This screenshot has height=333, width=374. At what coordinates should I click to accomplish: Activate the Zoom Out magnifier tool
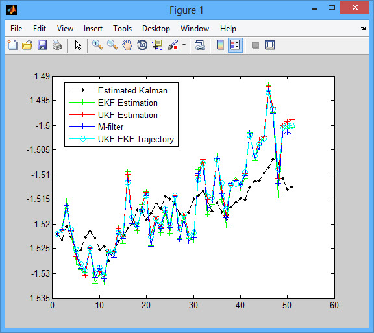(x=112, y=45)
